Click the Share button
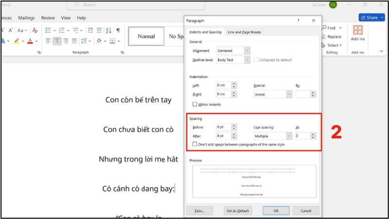This screenshot has height=219, width=389. click(370, 17)
